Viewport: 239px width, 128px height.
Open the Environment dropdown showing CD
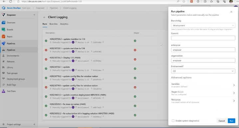[203, 71]
